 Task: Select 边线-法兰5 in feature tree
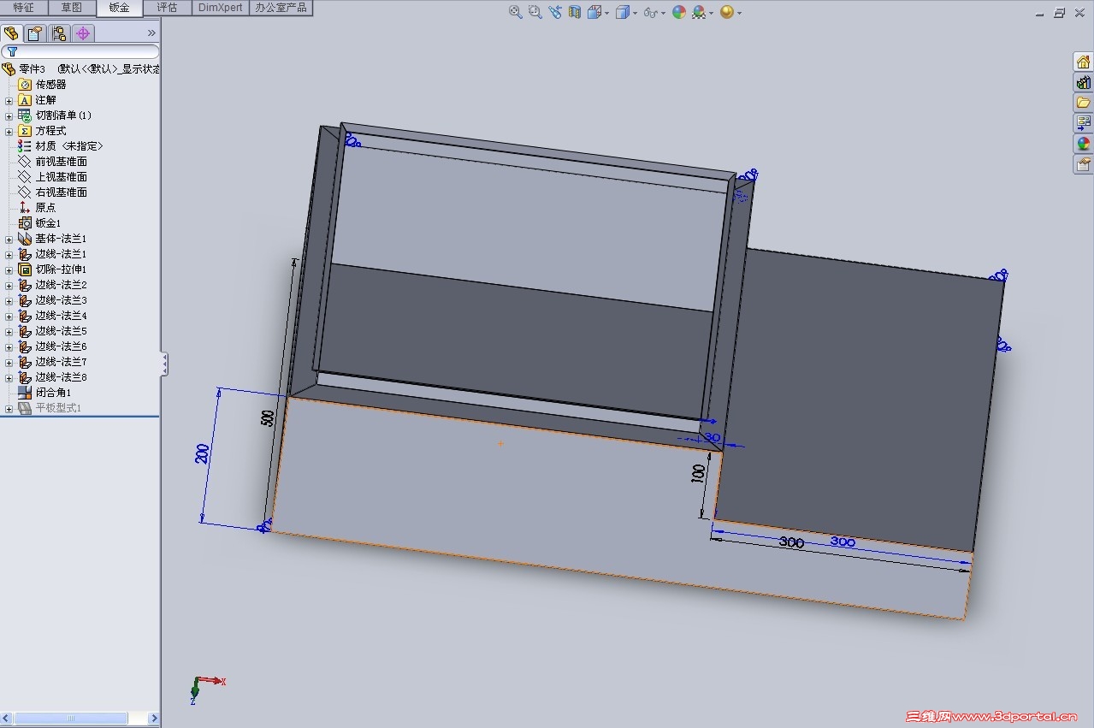61,330
